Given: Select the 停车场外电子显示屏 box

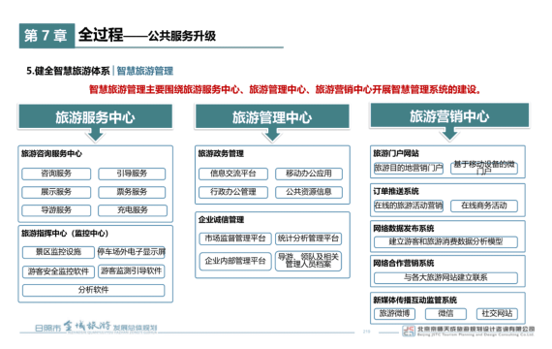Looking at the screenshot, I should click(132, 252).
